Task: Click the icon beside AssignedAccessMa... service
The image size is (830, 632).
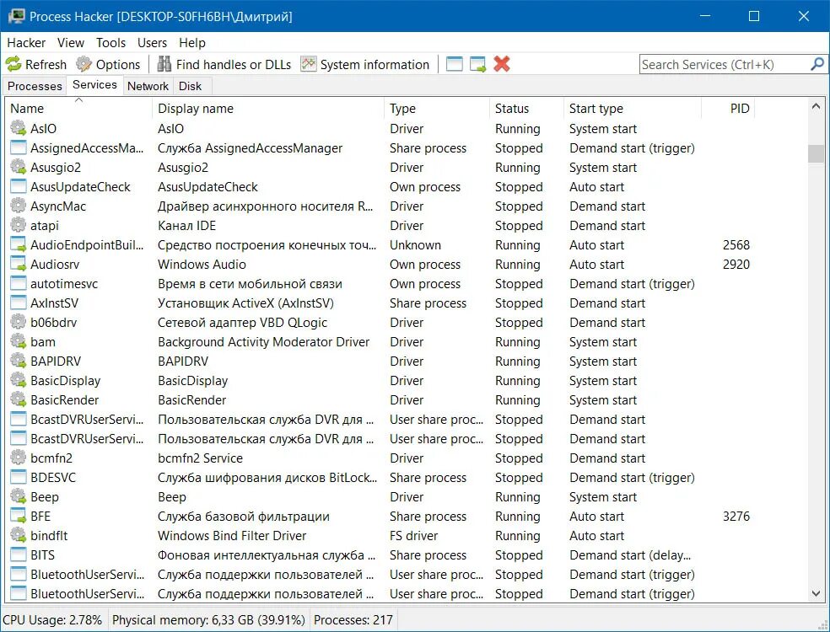Action: click(x=18, y=147)
